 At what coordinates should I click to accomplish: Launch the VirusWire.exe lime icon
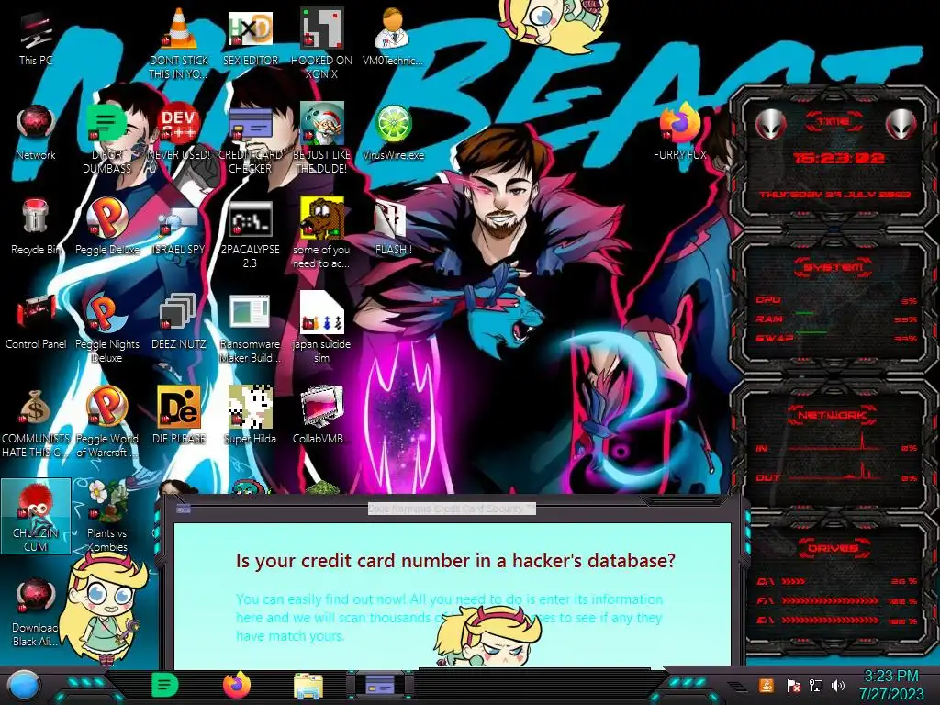(x=393, y=132)
